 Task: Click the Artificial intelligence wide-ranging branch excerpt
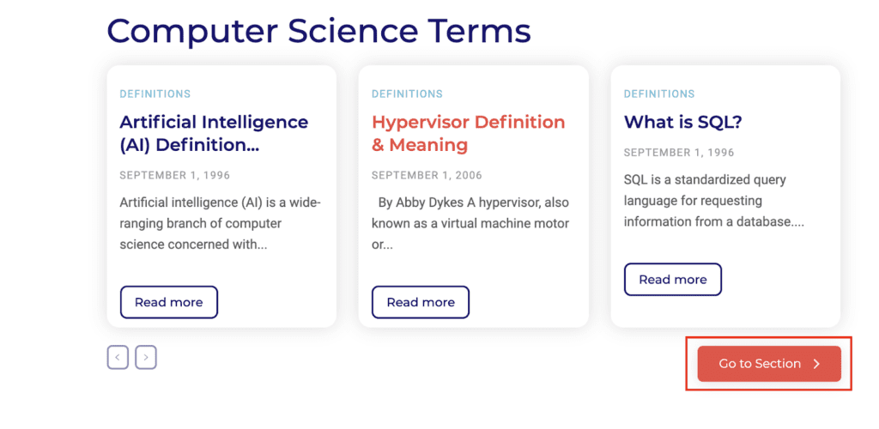coord(221,224)
